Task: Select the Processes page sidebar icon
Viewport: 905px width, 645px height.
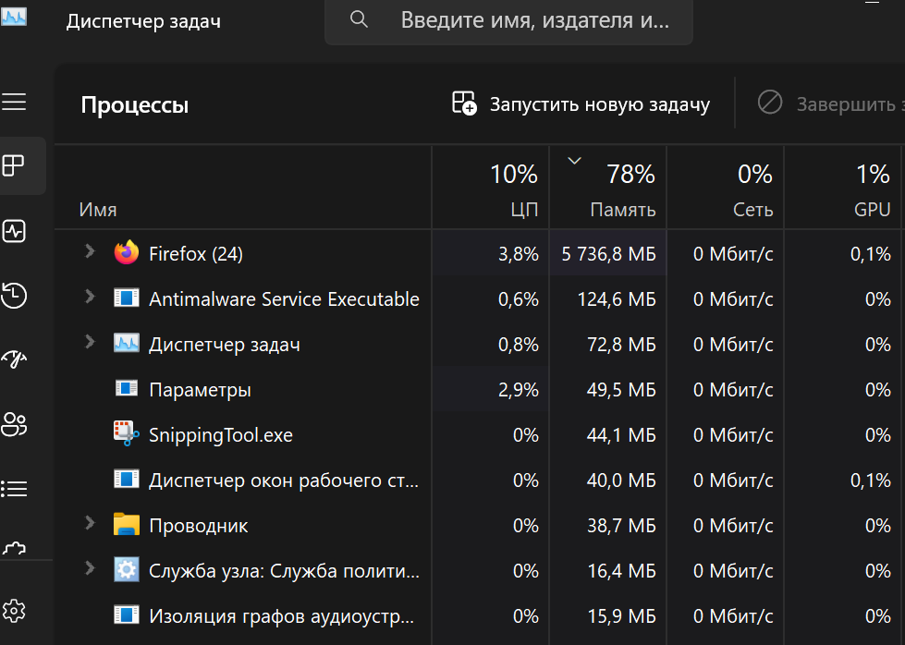Action: click(14, 166)
